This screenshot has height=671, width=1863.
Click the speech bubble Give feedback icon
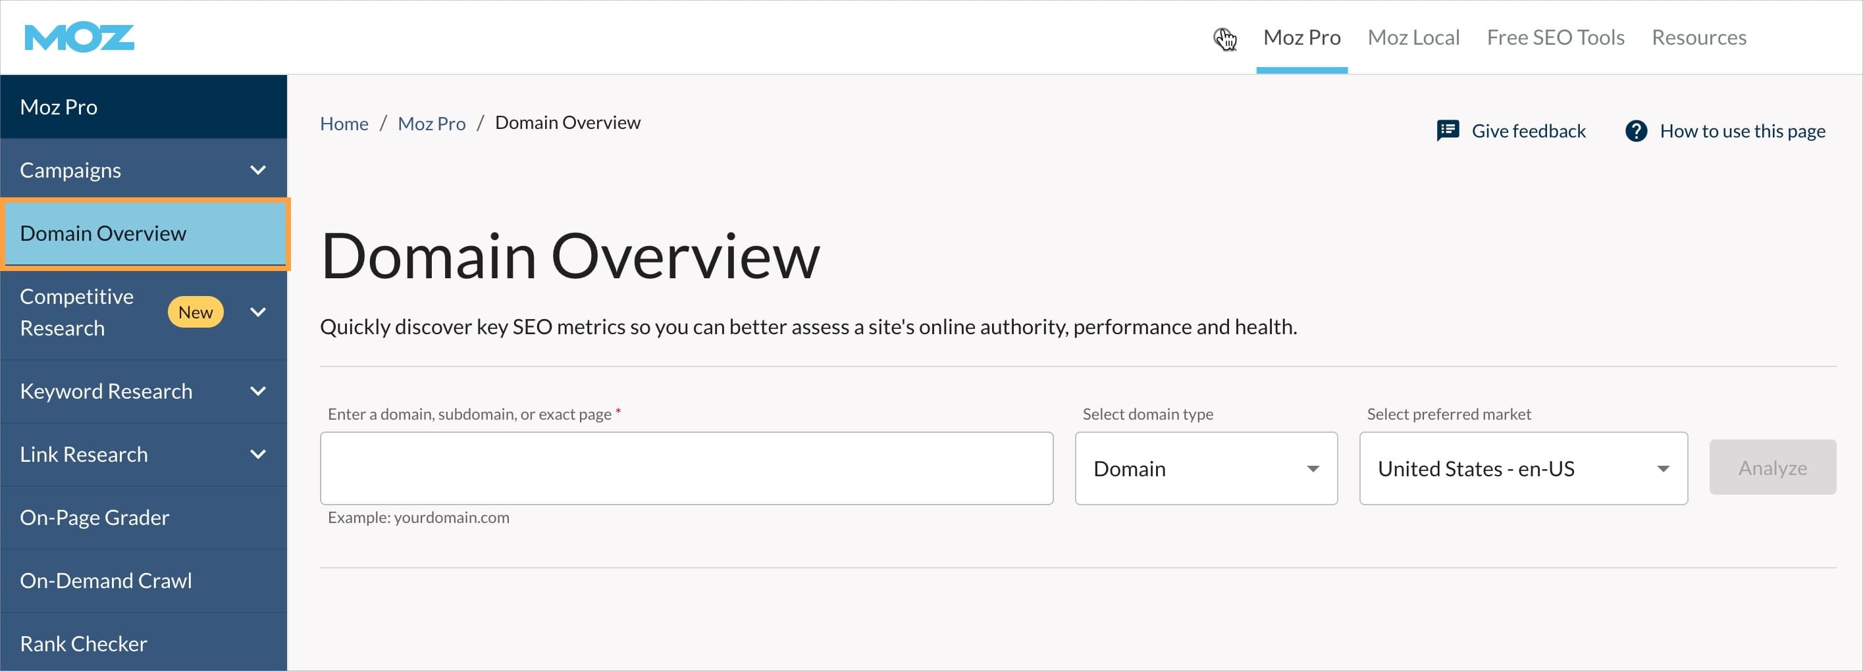pos(1447,130)
